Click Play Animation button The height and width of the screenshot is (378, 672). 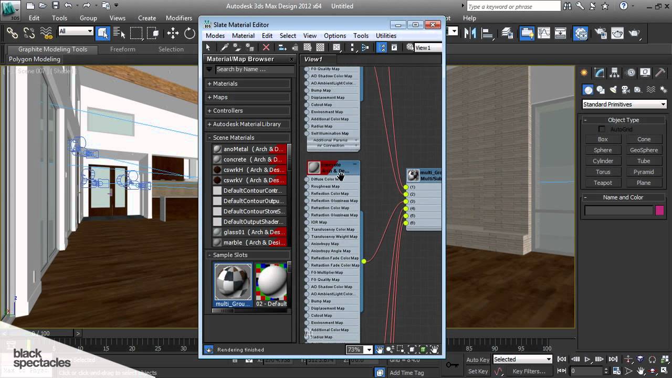587,360
